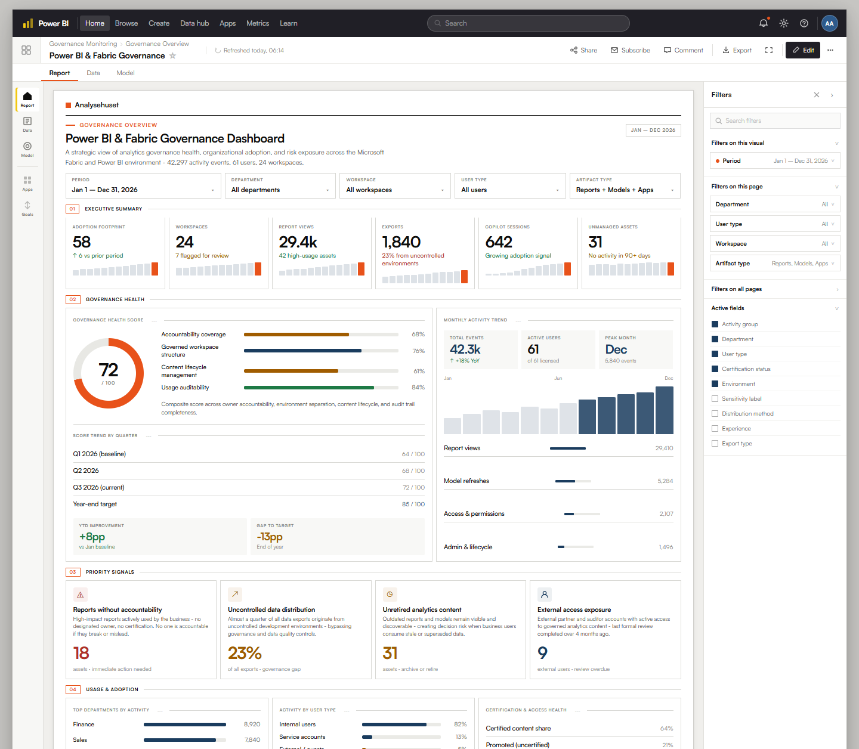Select the Report view in left sidebar

(27, 100)
